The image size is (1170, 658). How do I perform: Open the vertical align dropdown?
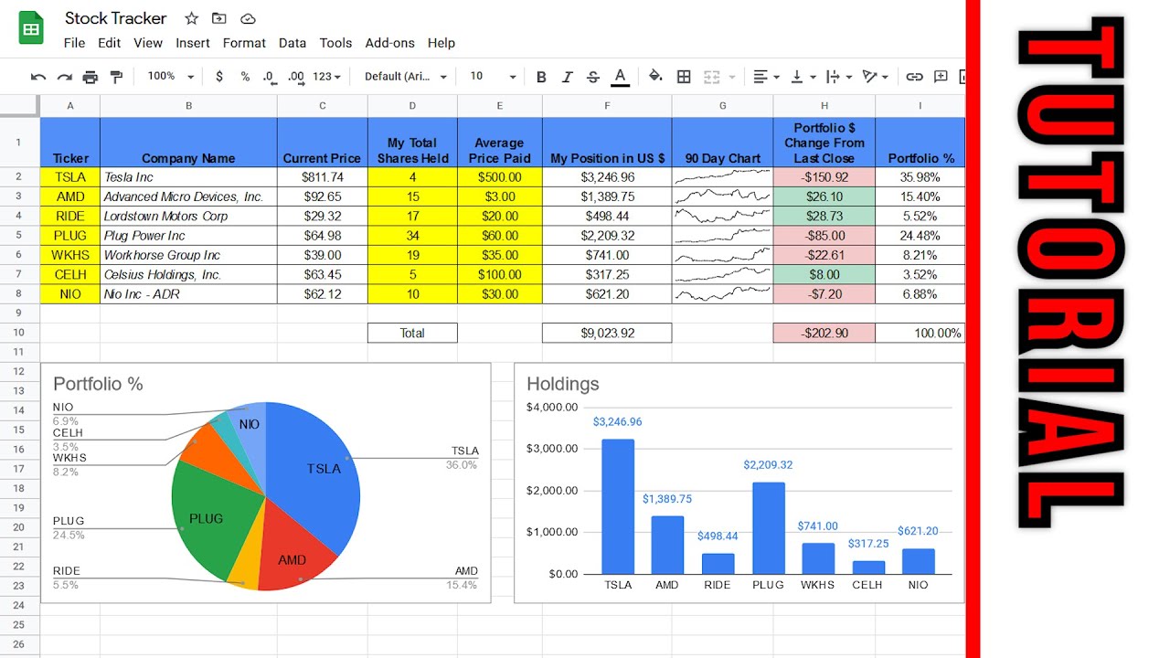pyautogui.click(x=803, y=77)
